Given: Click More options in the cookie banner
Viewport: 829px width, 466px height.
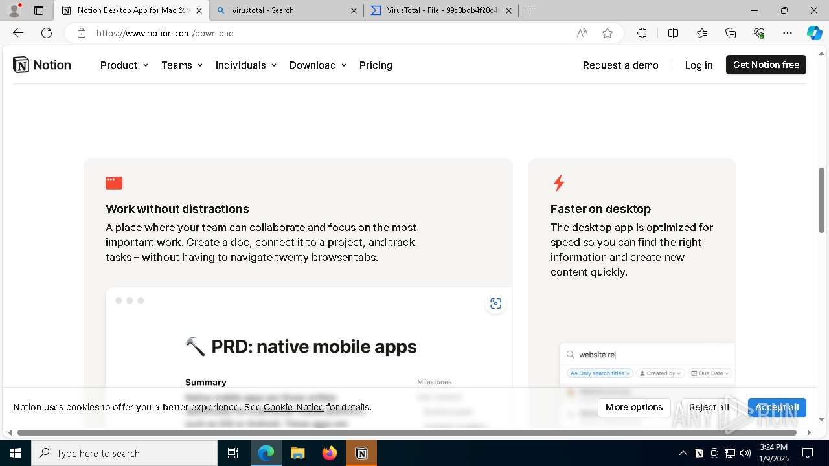Looking at the screenshot, I should [x=634, y=407].
